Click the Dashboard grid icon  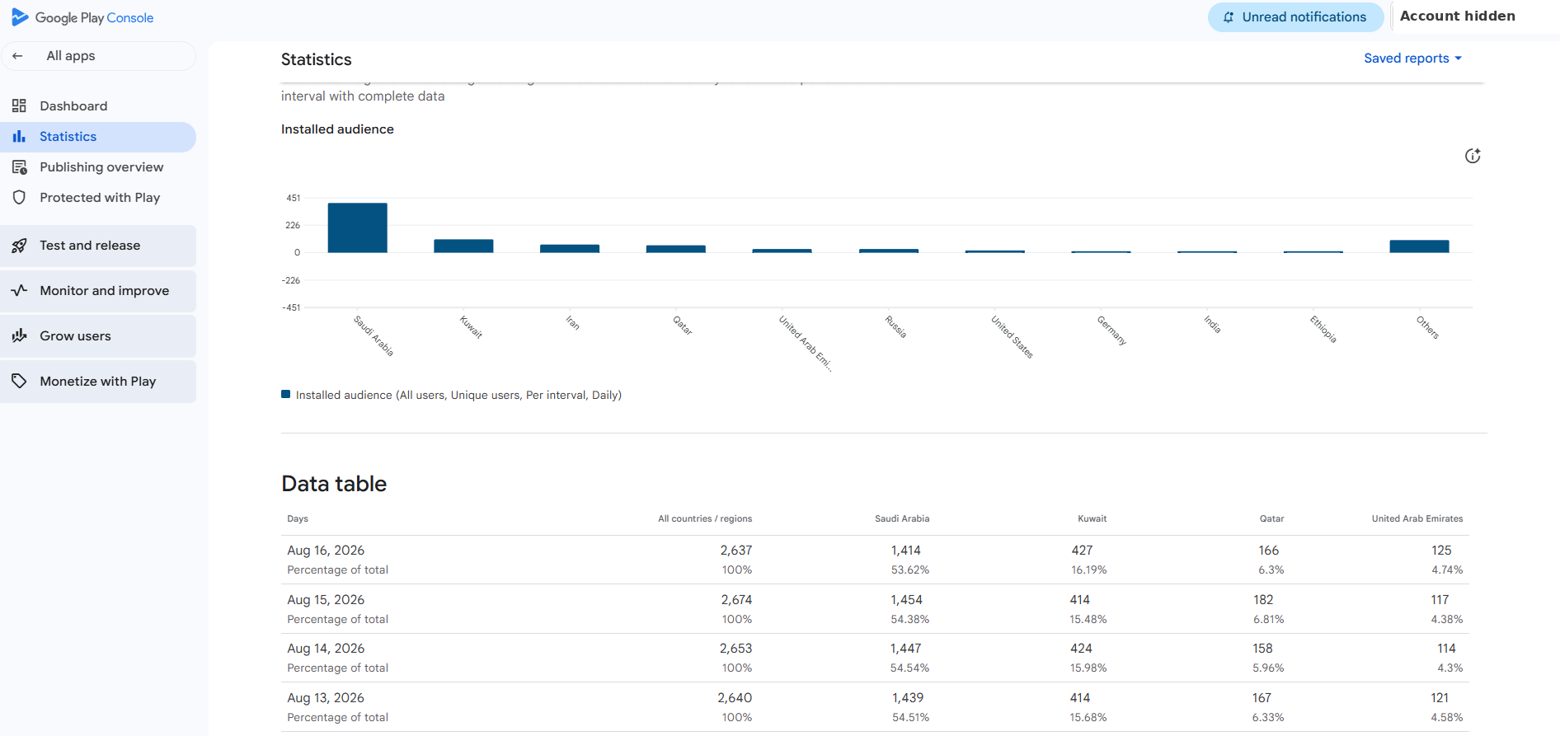point(19,105)
